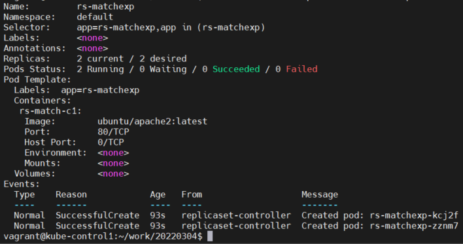Click 'replicaset-controller' in the rs-matchexp-kcj2f row
This screenshot has width=463, height=244.
click(x=236, y=215)
